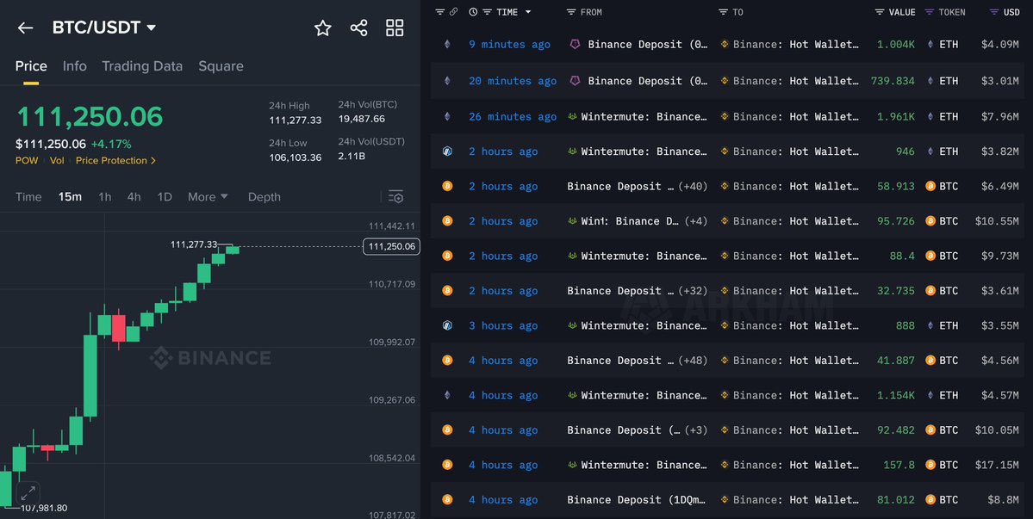Expand the (+32) senders in 32.735 BTC row
This screenshot has height=519, width=1033.
coord(693,291)
